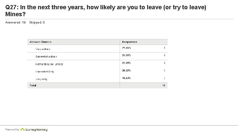238x134 pixels.
Task: Click the 'Somewhat unlikely' answer row
Action: pos(98,56)
